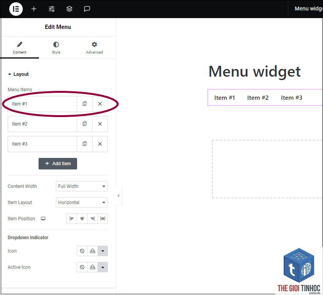Duplicate menu Item #2
Image resolution: width=323 pixels, height=295 pixels.
[x=84, y=124]
